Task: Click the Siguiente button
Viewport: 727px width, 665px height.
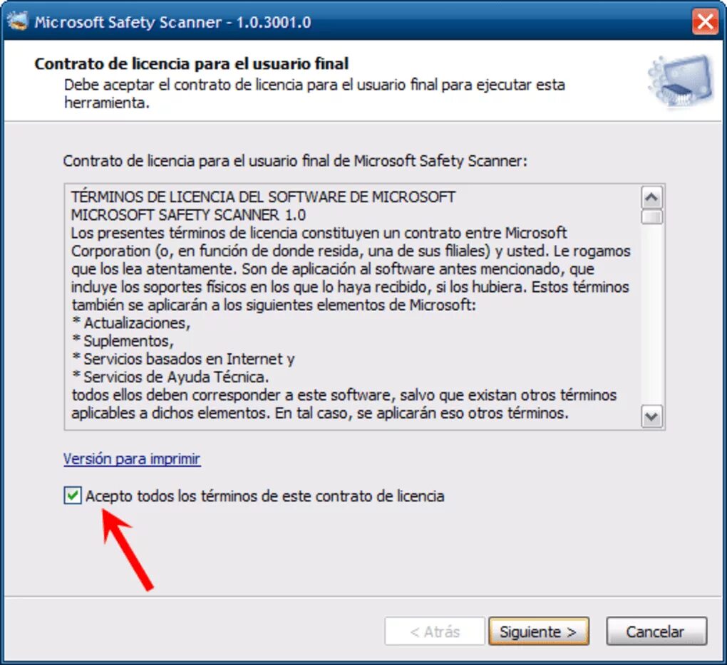Action: pyautogui.click(x=538, y=632)
